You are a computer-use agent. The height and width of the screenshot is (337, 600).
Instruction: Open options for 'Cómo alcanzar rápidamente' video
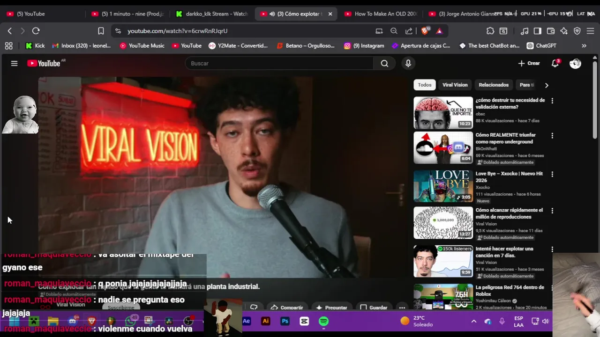click(552, 211)
